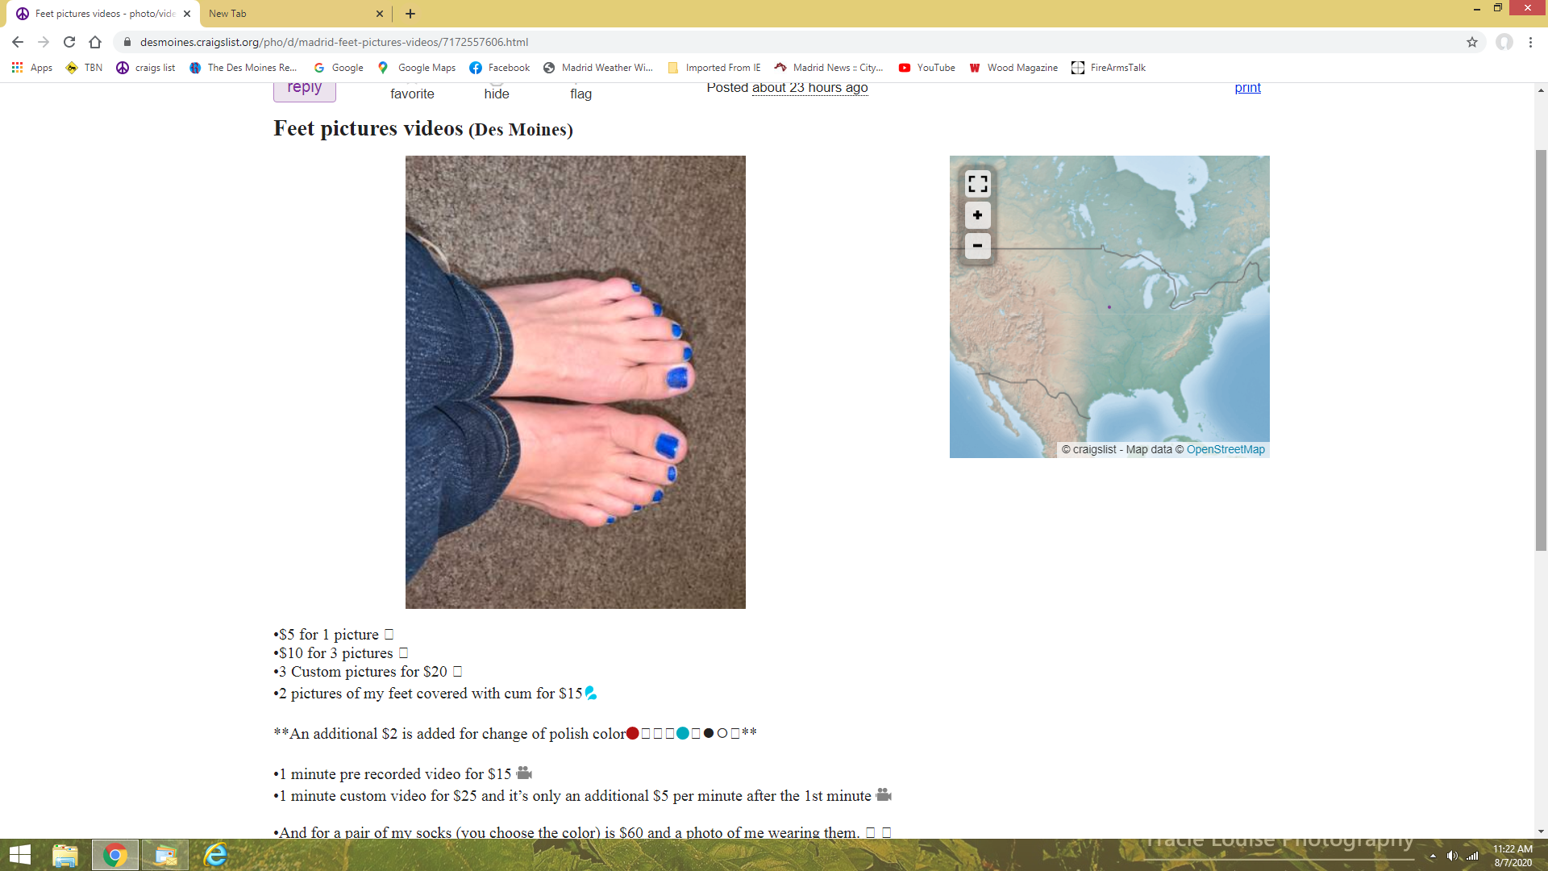1548x871 pixels.
Task: Zoom out on the map
Action: (x=977, y=245)
